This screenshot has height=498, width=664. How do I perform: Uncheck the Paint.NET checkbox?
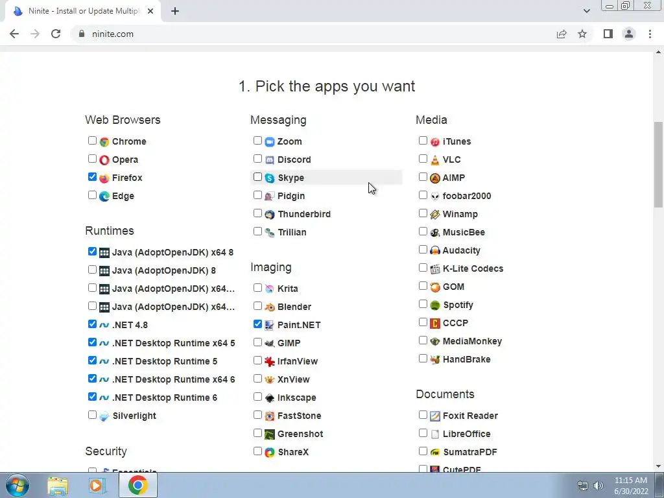tap(257, 324)
